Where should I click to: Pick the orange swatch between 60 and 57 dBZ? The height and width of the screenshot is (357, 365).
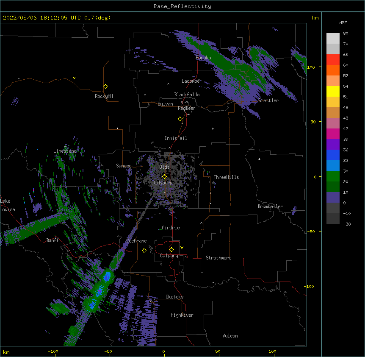(333, 70)
